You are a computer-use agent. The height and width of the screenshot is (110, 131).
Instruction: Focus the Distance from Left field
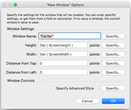pyautogui.click(x=63, y=72)
